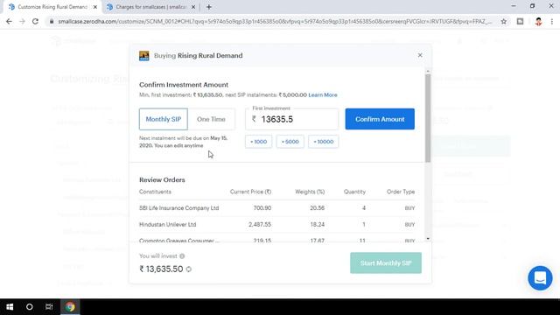Select the One Time investment option
Viewport: 560px width, 315px height.
[x=211, y=119]
